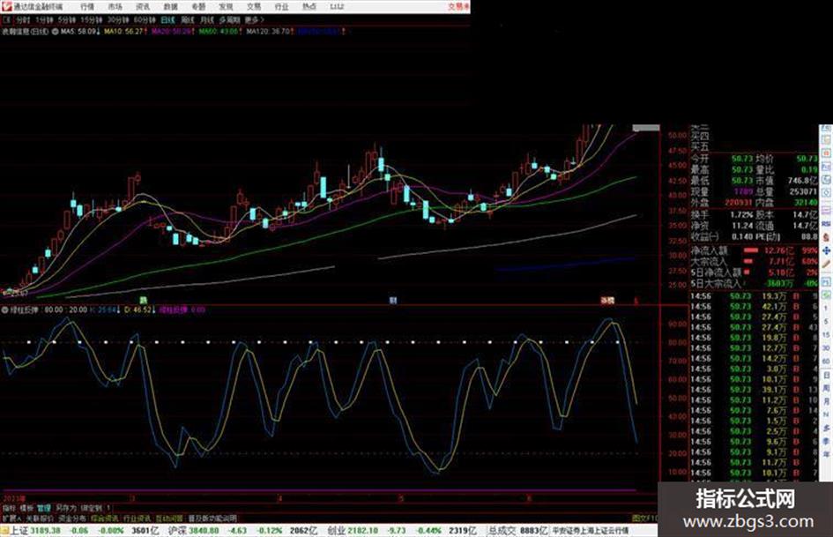Click the 另存为 button
Screen dimensions: 833x537
click(66, 508)
